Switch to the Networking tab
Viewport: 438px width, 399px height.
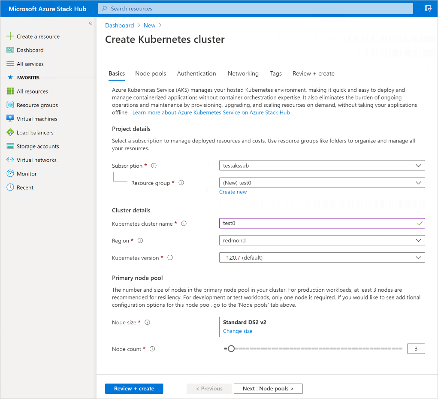[x=243, y=73]
